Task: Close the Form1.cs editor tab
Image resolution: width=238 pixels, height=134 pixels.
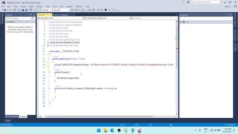Action: 51,15
